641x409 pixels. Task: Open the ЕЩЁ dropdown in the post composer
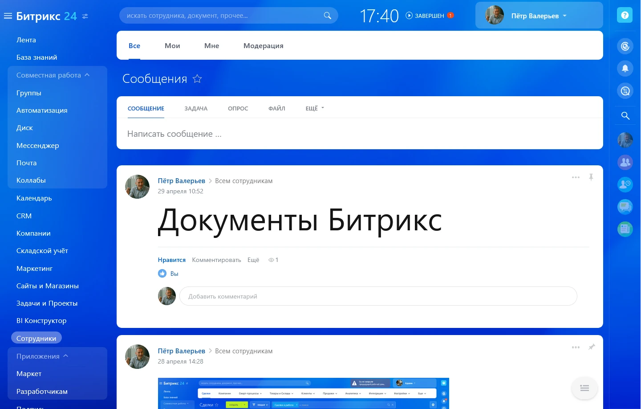coord(314,108)
